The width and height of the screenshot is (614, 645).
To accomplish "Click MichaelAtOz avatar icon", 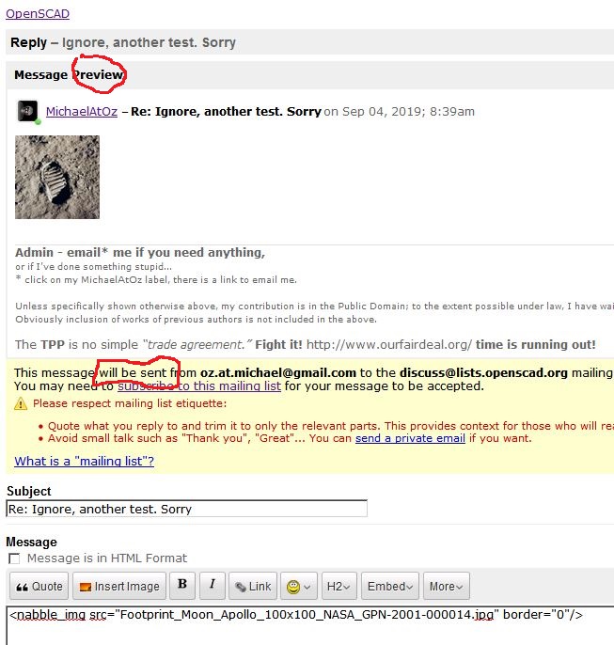I will 28,111.
